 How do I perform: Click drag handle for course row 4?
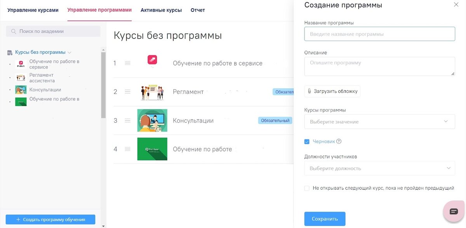(128, 149)
